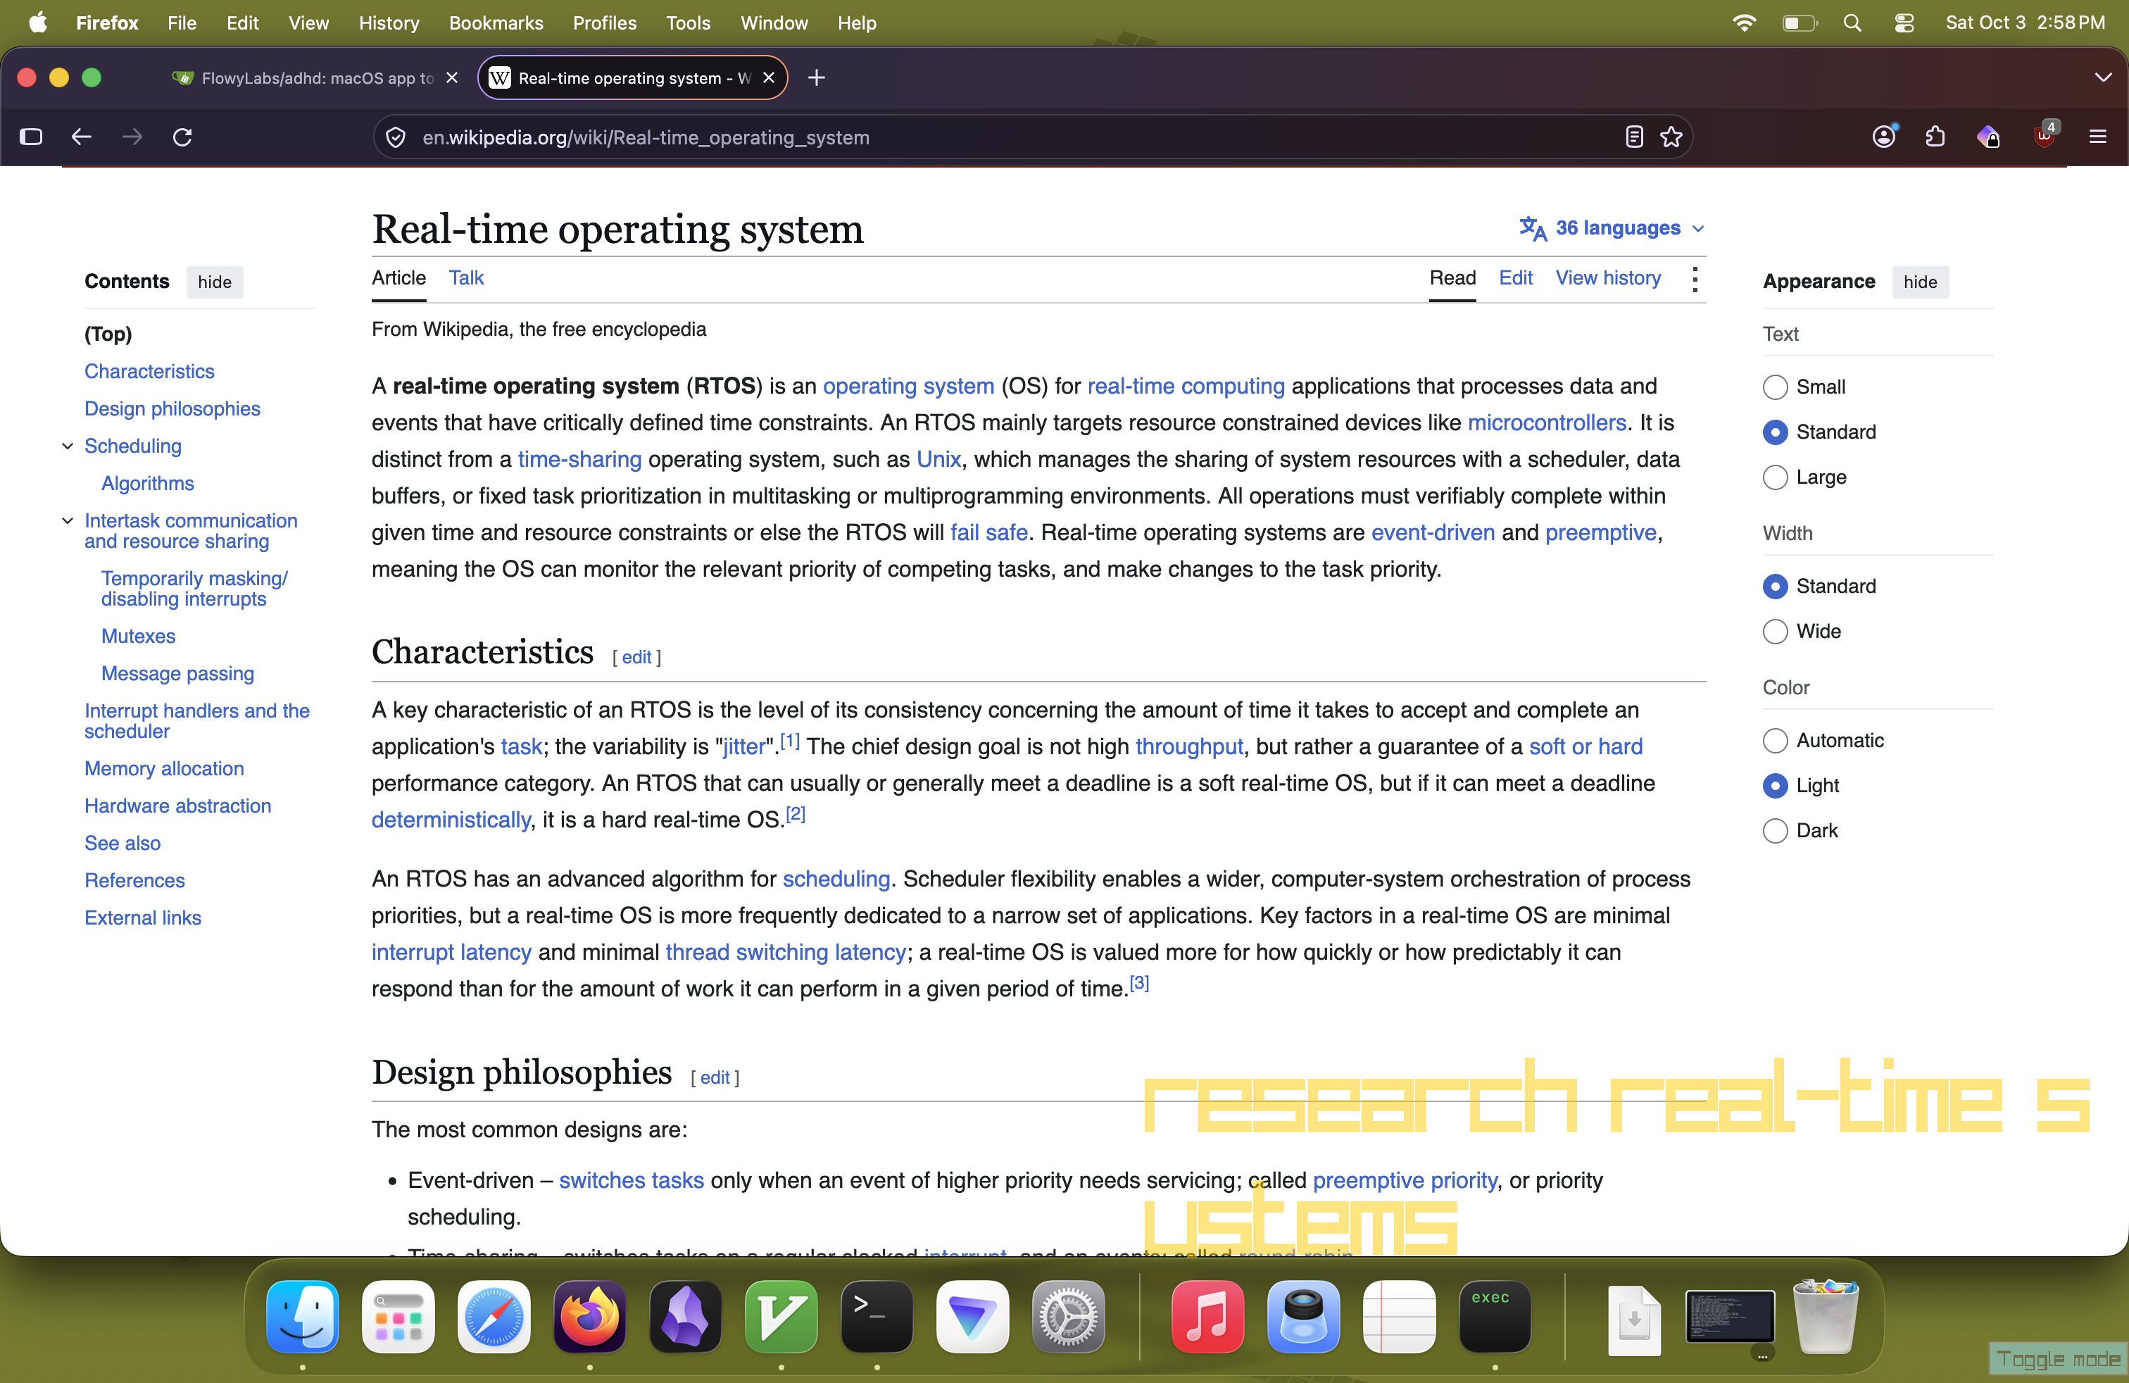Hide the Contents sidebar
The width and height of the screenshot is (2129, 1383).
(x=215, y=282)
